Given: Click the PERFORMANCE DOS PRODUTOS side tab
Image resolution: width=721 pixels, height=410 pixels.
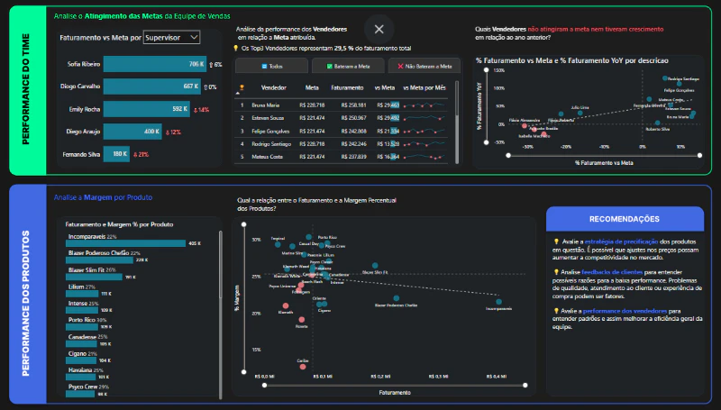Looking at the screenshot, I should [x=27, y=294].
